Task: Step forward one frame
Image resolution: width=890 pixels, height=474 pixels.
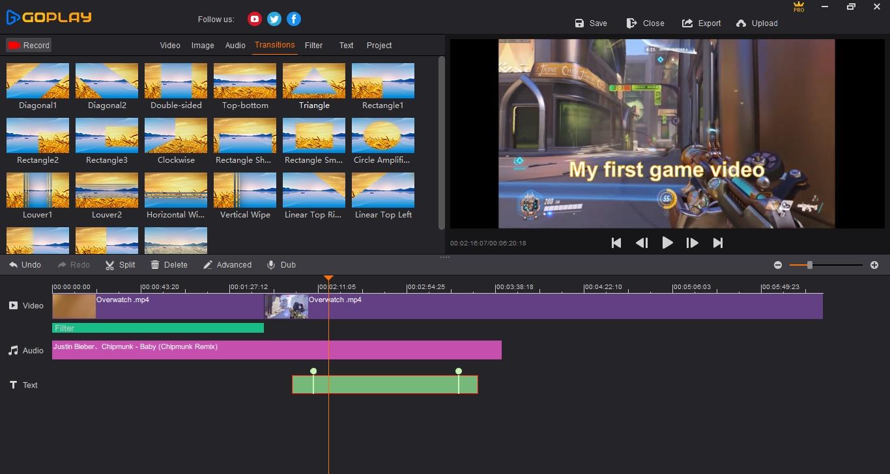Action: coord(692,243)
